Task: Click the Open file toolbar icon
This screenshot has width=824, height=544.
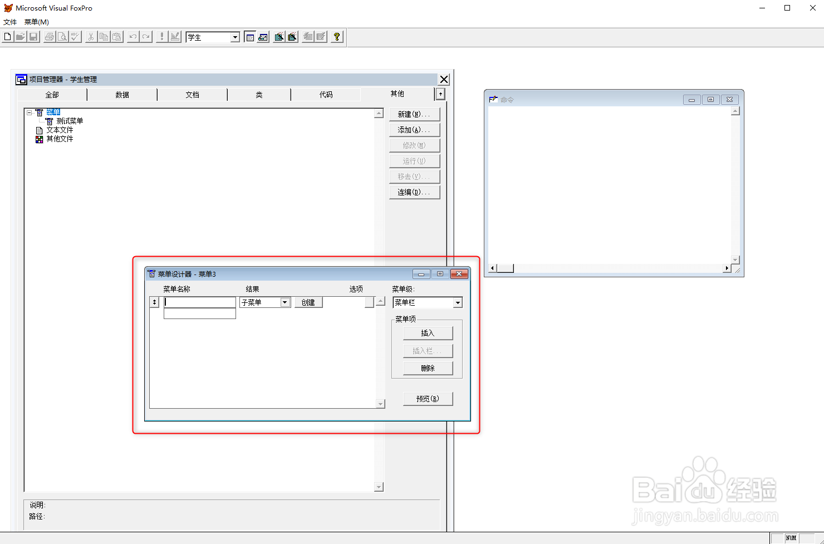Action: pyautogui.click(x=20, y=37)
